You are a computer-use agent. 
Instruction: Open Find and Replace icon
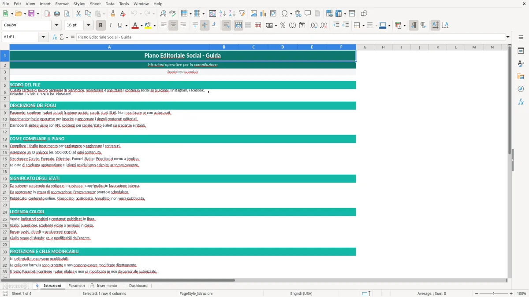[163, 14]
